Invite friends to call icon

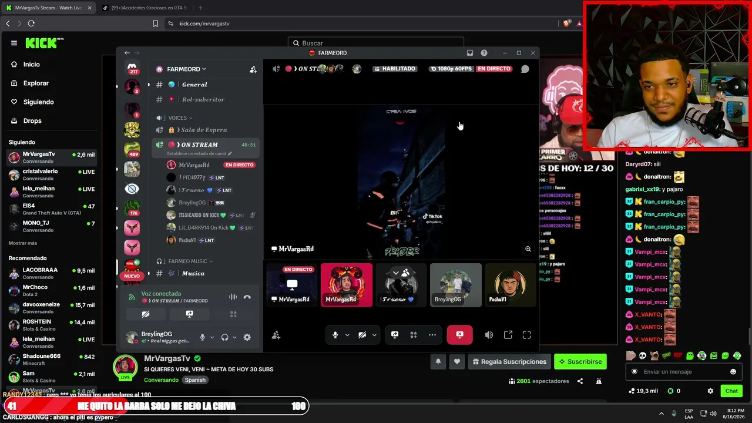tap(276, 335)
